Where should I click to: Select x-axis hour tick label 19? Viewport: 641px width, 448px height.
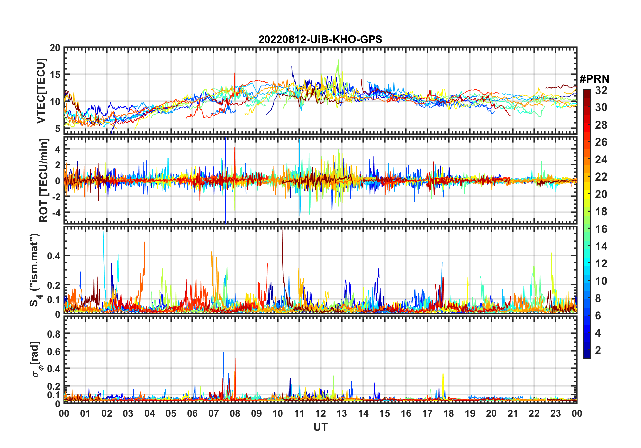tap(470, 413)
